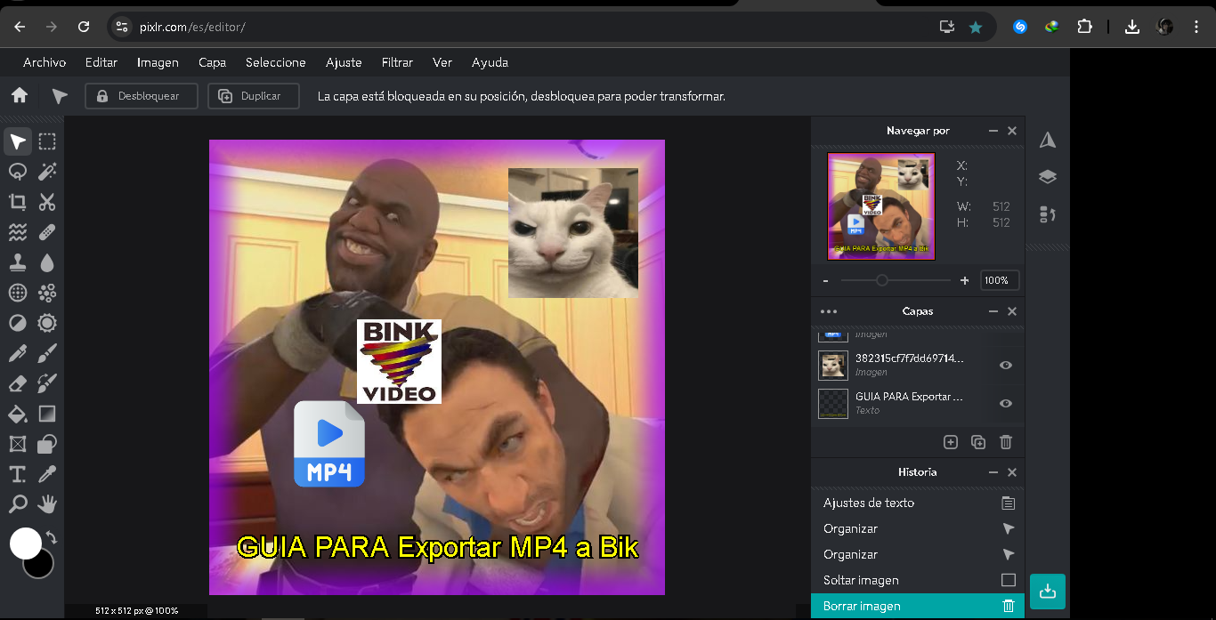Open the Ajuste menu
The width and height of the screenshot is (1216, 620).
(x=344, y=62)
